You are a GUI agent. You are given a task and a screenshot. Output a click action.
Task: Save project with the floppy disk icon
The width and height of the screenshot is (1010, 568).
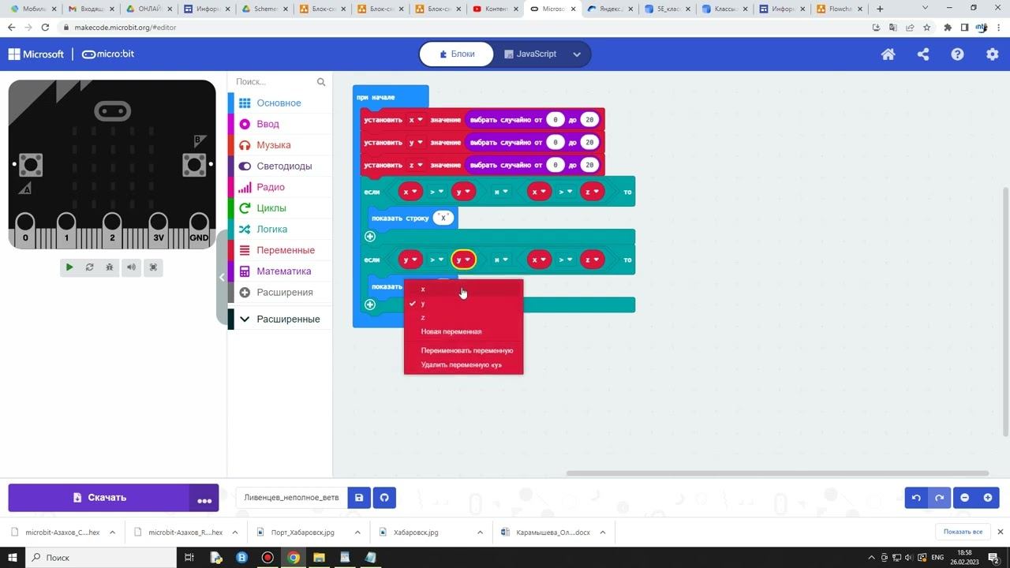tap(359, 498)
